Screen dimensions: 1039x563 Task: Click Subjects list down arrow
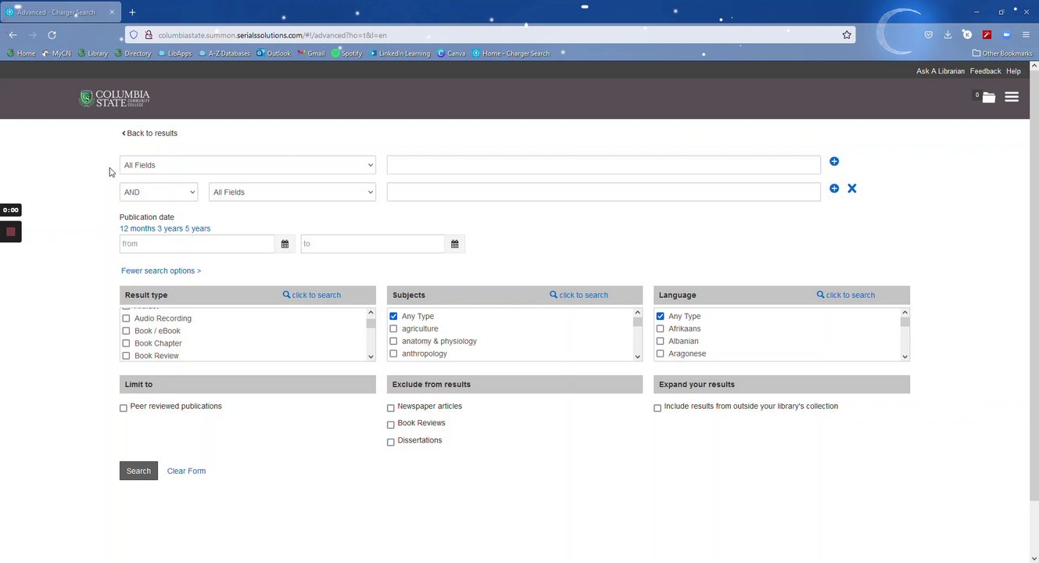click(x=637, y=357)
